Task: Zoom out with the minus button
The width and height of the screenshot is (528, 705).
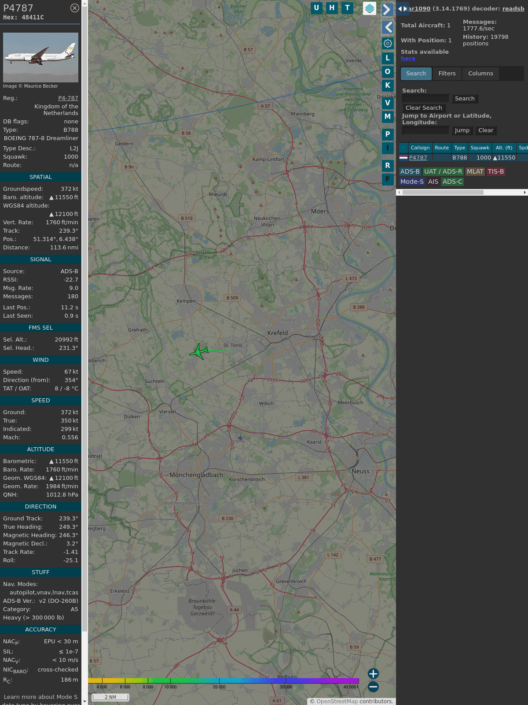Action: coord(373,686)
